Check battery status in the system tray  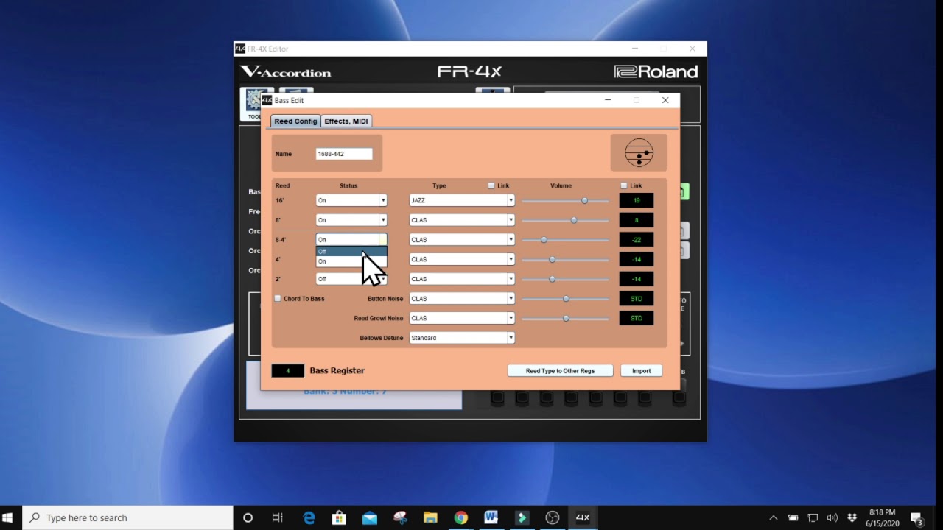[x=793, y=517]
